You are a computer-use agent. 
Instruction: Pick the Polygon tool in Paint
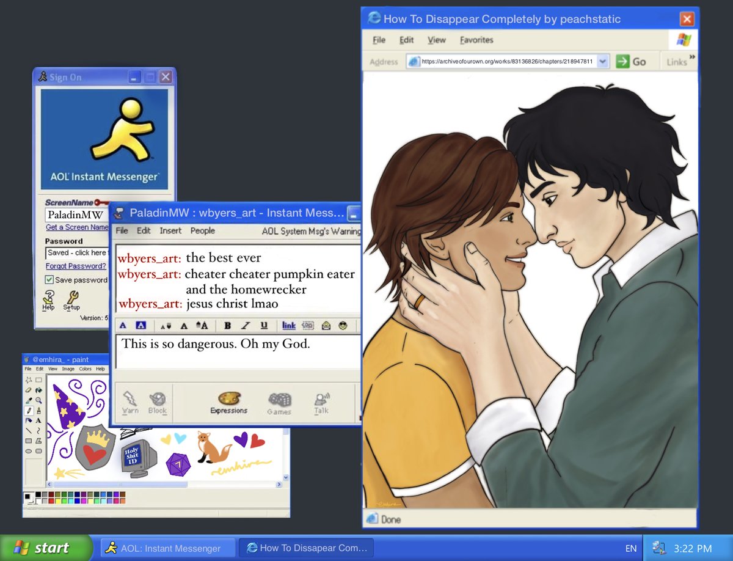38,441
